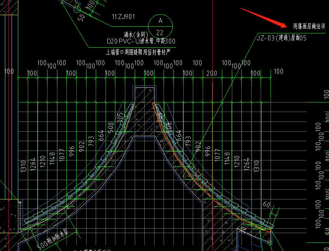Select 'D20 PVC-U泄水管,中距300' annotation
The height and width of the screenshot is (251, 329).
tap(141, 41)
